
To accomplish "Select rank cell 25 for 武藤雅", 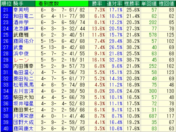I will tap(6, 35).
